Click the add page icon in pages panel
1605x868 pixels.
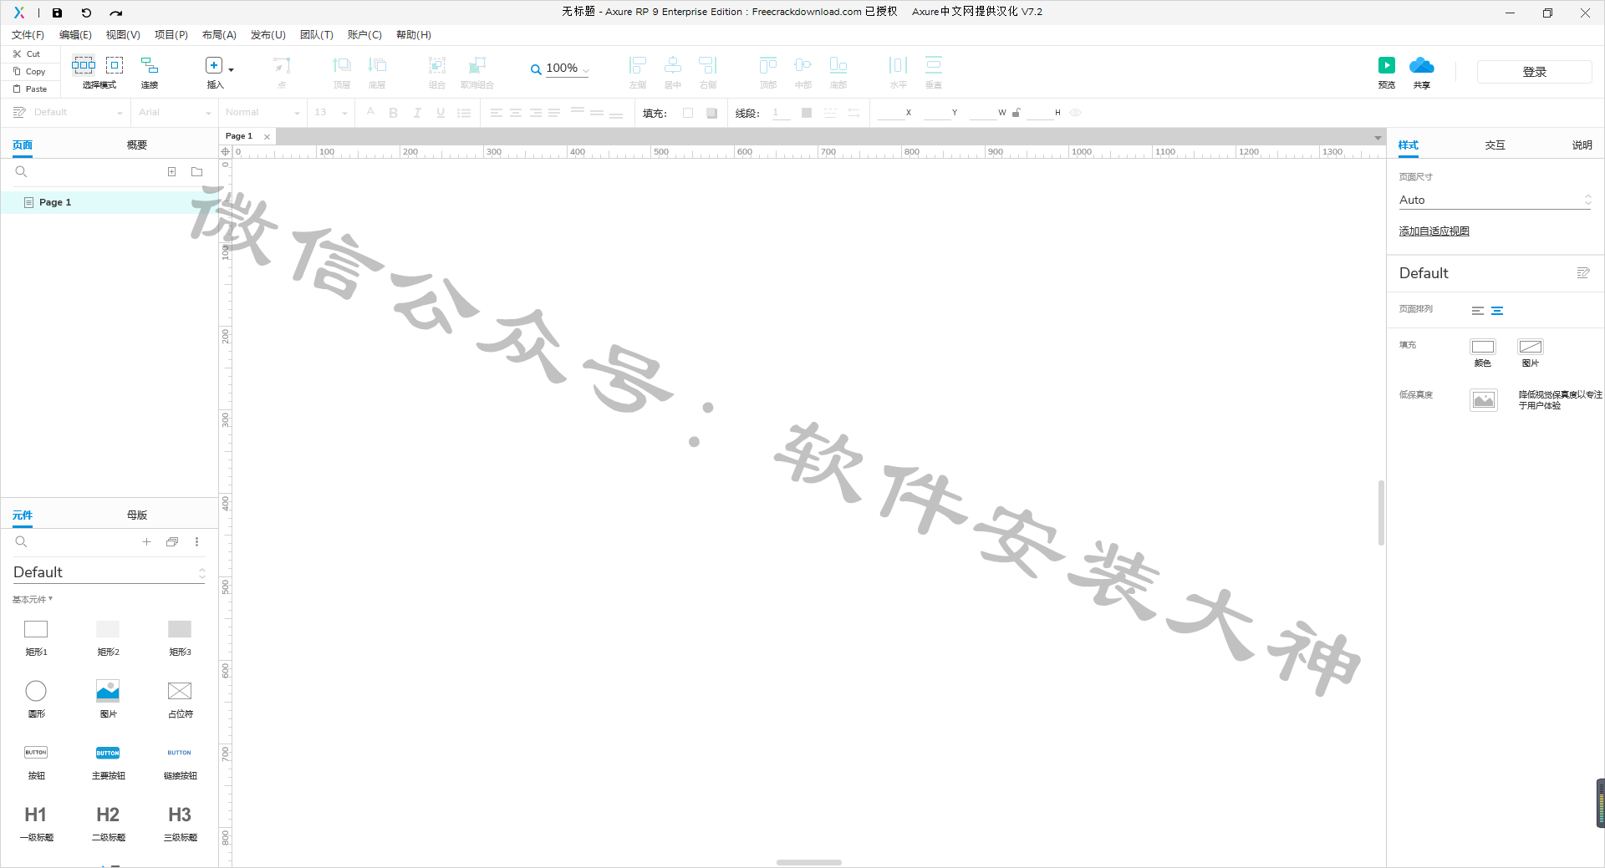click(x=171, y=171)
